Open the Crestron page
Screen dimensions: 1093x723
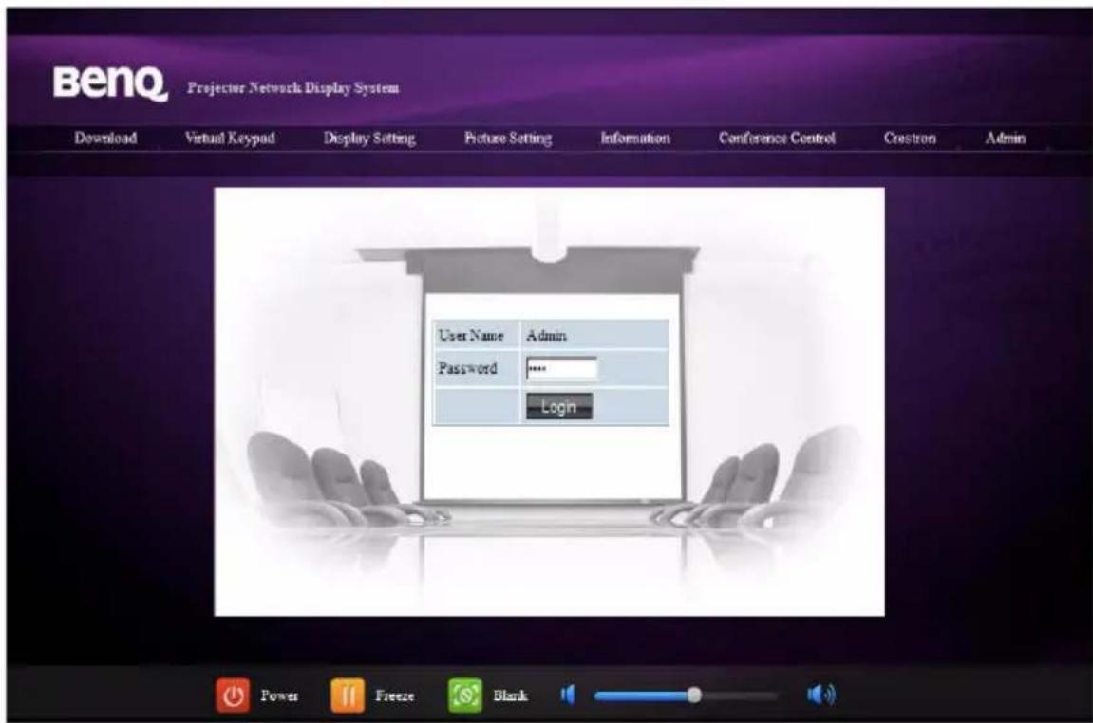click(910, 138)
